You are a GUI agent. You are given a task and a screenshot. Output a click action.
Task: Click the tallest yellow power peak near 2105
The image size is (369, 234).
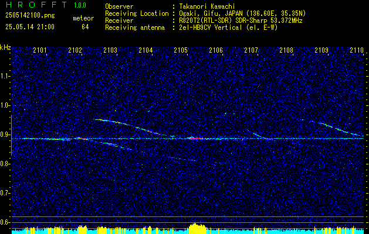197,228
